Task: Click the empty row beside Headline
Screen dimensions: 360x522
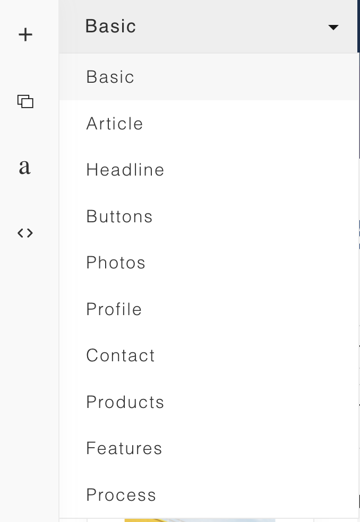Action: click(261, 170)
